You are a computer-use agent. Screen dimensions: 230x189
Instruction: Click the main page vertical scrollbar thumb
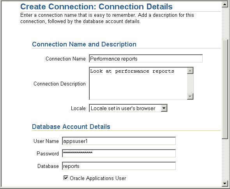pos(225,89)
